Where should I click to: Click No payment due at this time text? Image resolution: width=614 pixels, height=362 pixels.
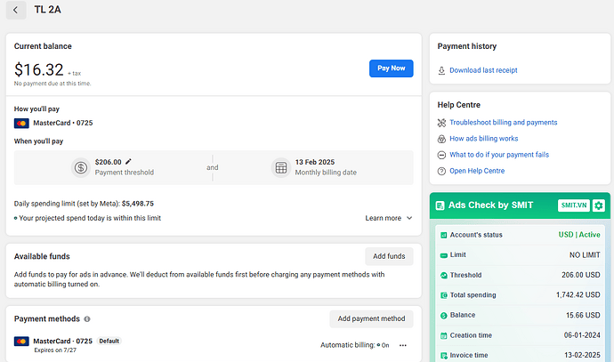pos(53,84)
